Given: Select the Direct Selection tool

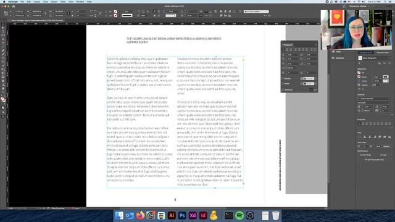Looking at the screenshot, I should click(x=3, y=28).
